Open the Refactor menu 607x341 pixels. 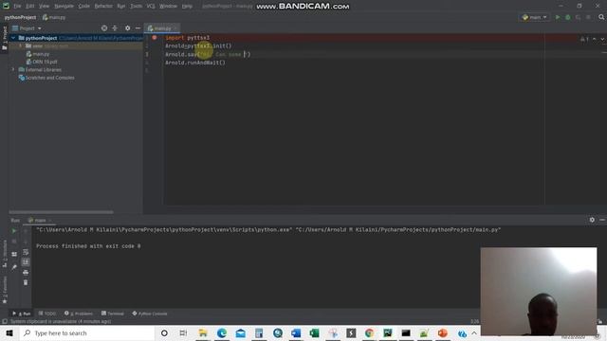pyautogui.click(x=103, y=7)
